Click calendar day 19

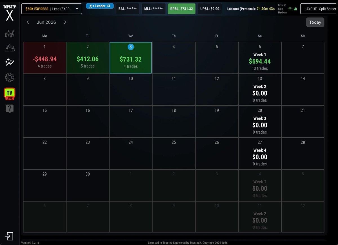tap(217, 122)
